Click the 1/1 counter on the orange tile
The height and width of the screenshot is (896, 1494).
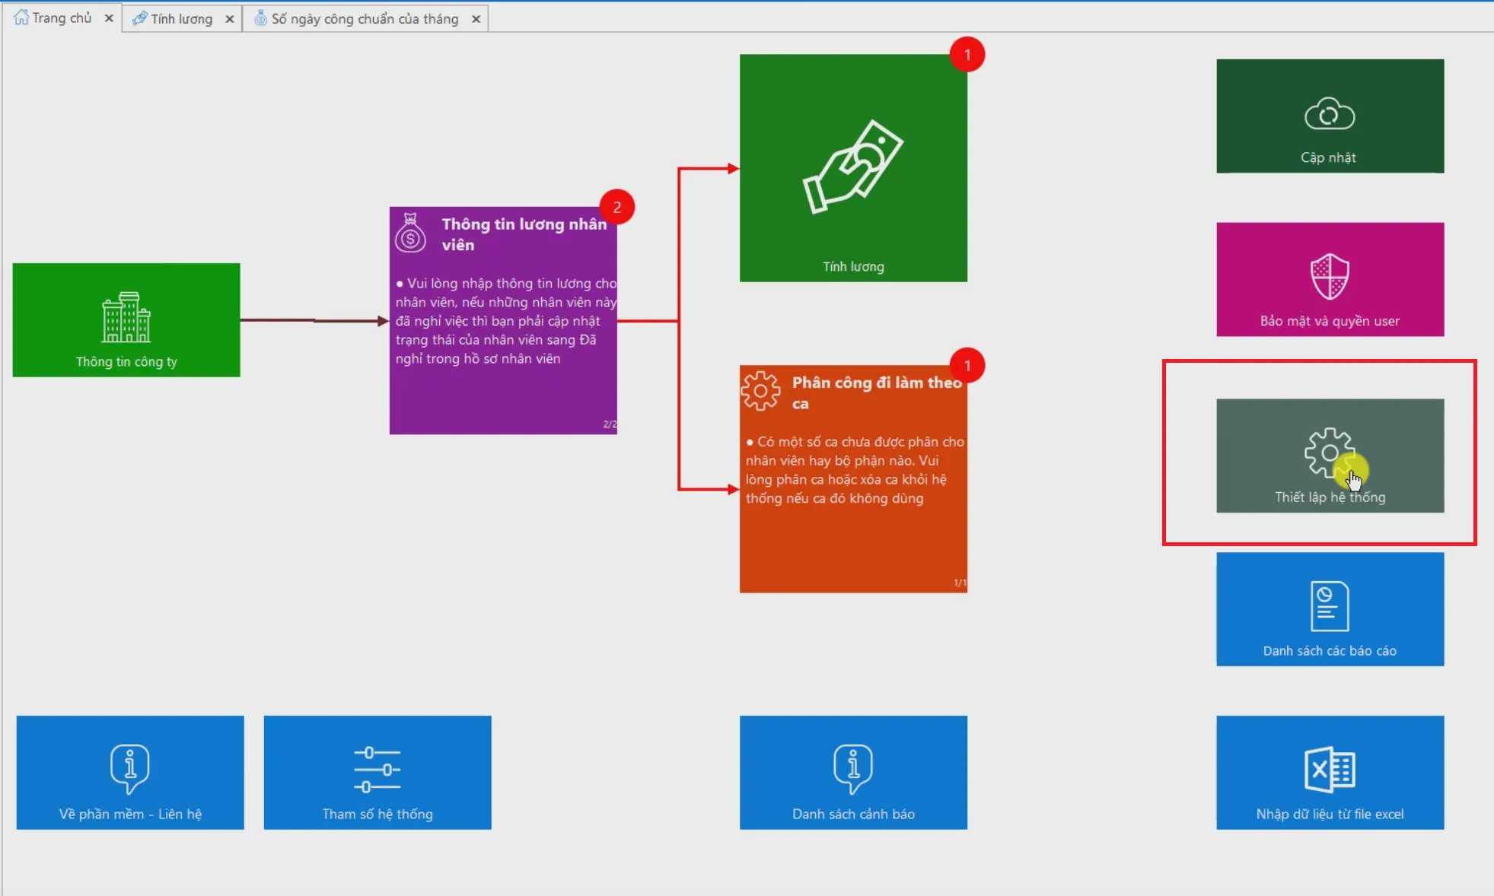click(x=960, y=583)
